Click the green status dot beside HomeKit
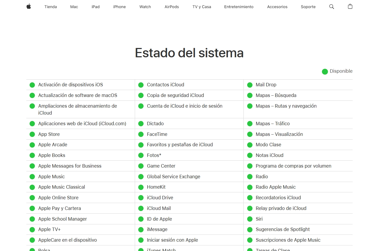This screenshot has height=251, width=383. tap(141, 187)
